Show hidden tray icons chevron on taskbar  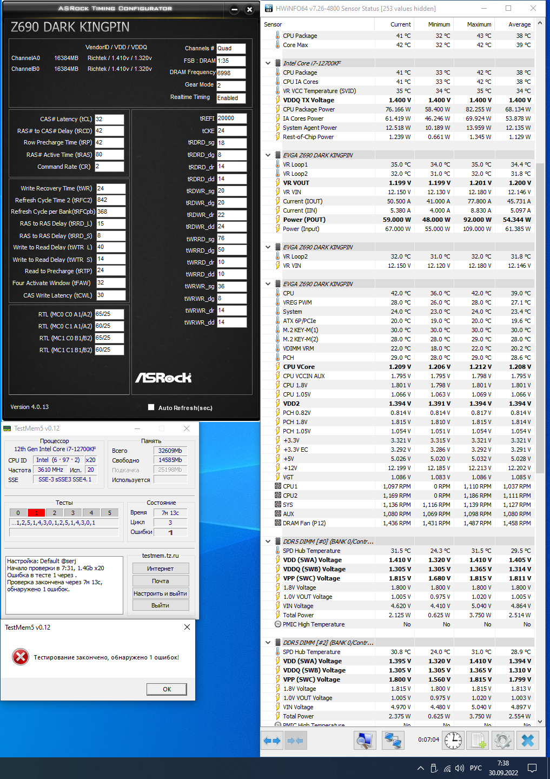click(x=421, y=768)
